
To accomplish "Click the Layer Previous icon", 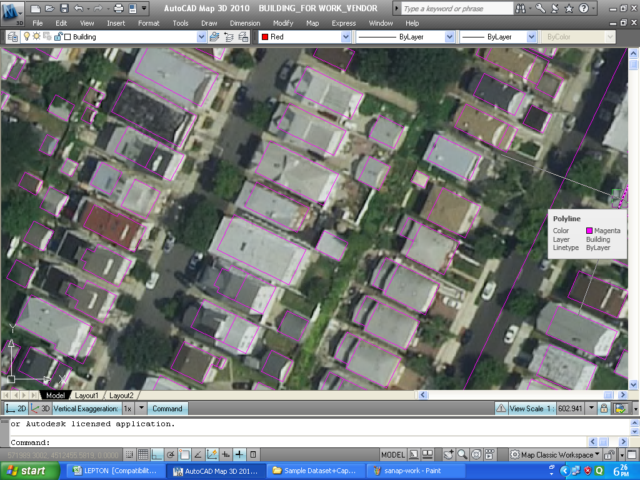I will click(229, 37).
